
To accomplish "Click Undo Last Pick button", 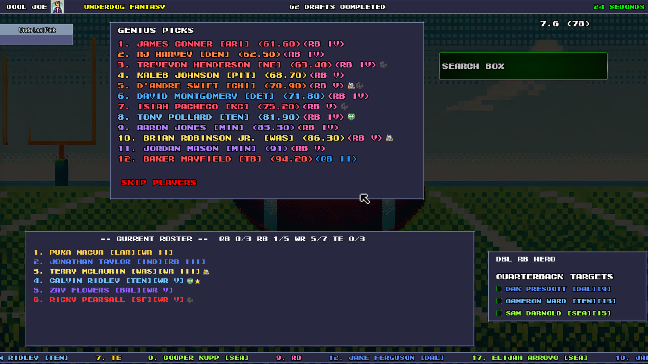I will click(x=37, y=30).
